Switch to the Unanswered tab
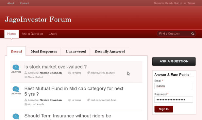The image size is (202, 120). click(76, 52)
